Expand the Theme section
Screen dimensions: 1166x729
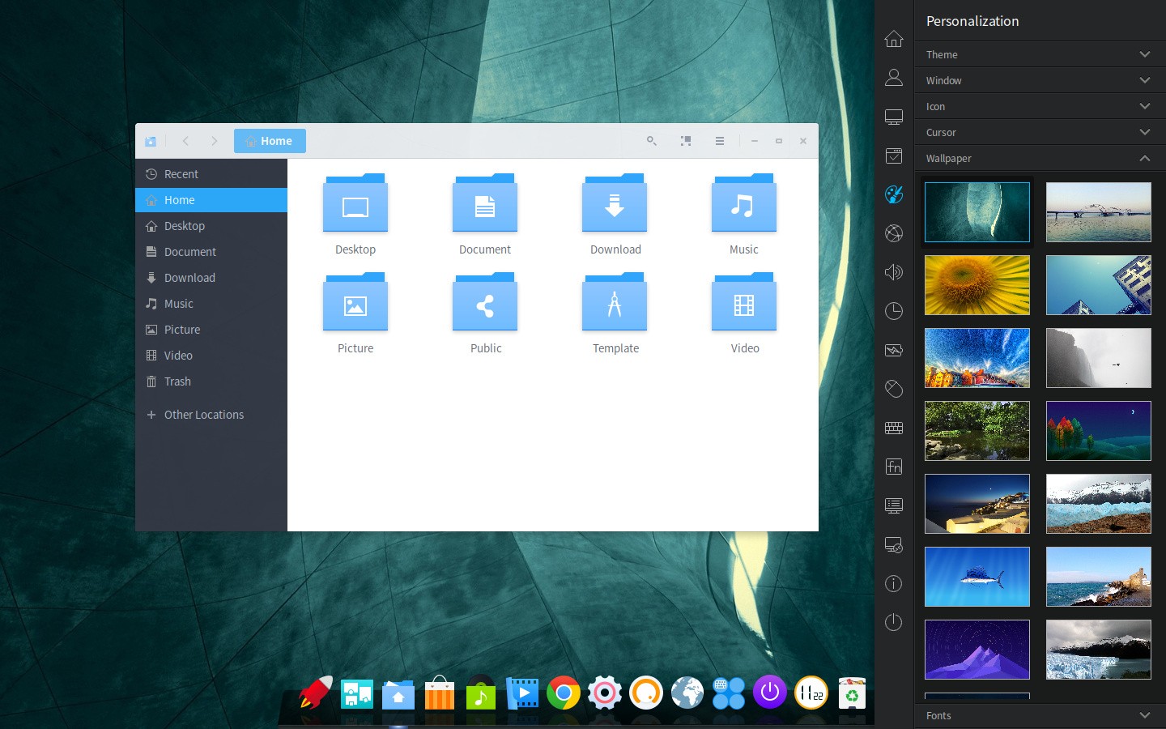tap(1039, 54)
